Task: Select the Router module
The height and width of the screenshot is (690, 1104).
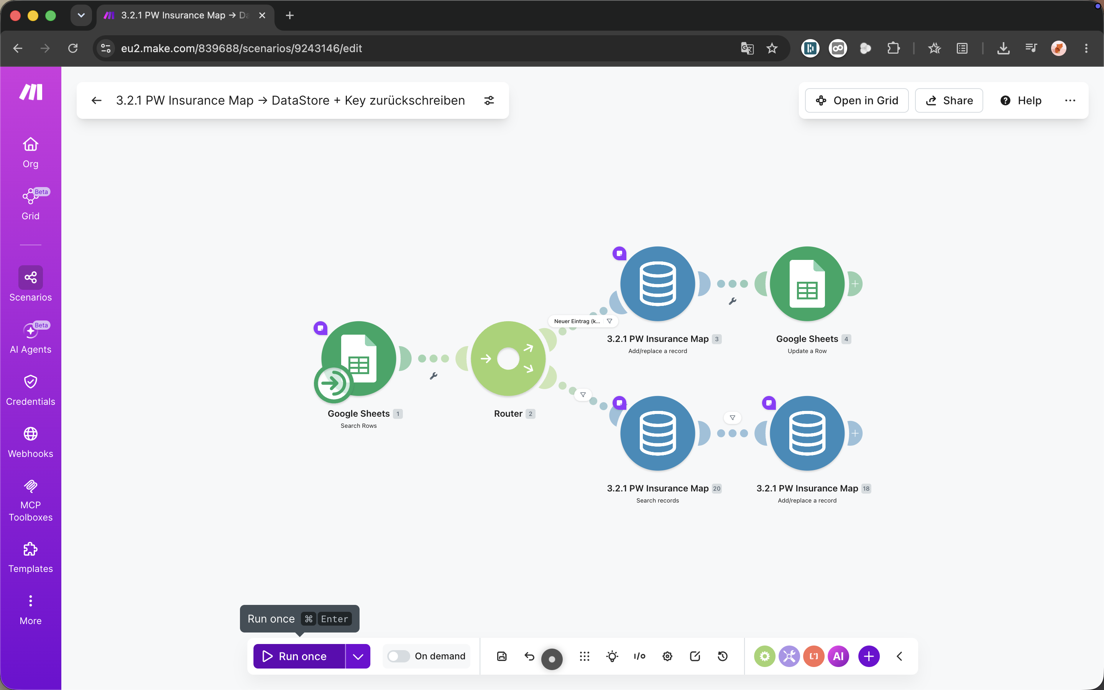Action: pos(508,359)
